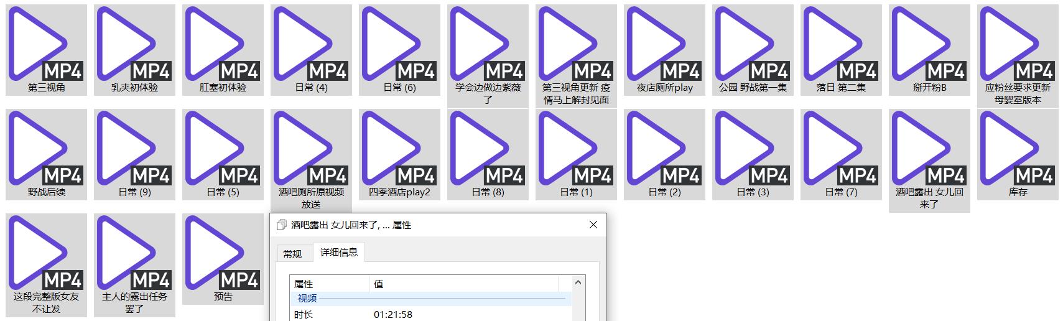Screen dimensions: 1063x321
Task: Select the MP4 file 公园 野战第一集
Action: 753,50
